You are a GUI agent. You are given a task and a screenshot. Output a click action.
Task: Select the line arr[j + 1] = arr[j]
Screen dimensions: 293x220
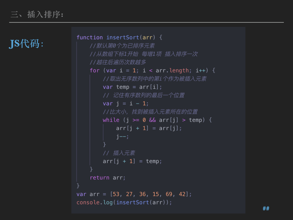point(149,128)
